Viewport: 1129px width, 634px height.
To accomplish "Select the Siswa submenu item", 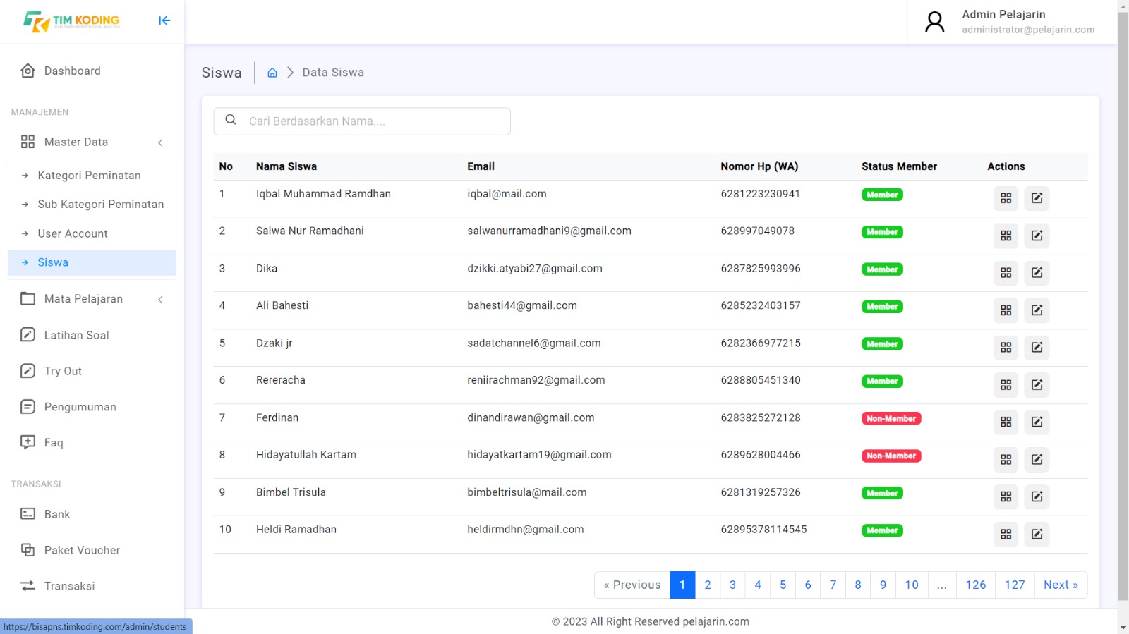I will click(92, 262).
